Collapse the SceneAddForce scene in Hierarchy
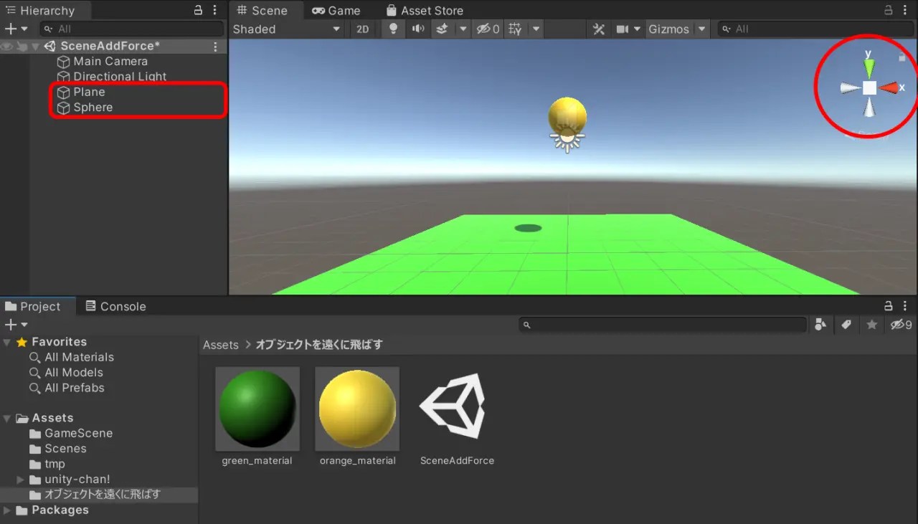Image resolution: width=918 pixels, height=524 pixels. tap(35, 47)
